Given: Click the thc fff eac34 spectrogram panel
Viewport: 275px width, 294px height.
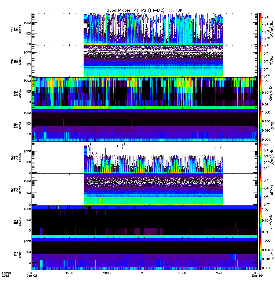Looking at the screenshot, I should [x=144, y=158].
